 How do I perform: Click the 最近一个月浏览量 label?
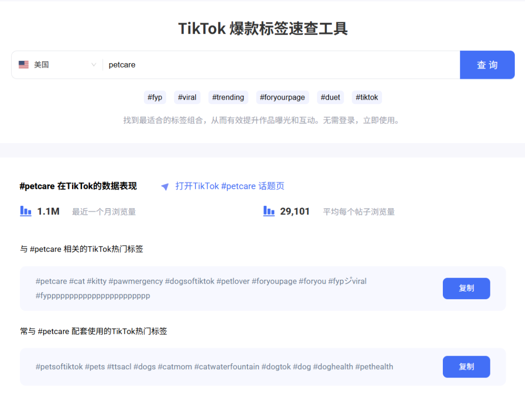point(104,212)
